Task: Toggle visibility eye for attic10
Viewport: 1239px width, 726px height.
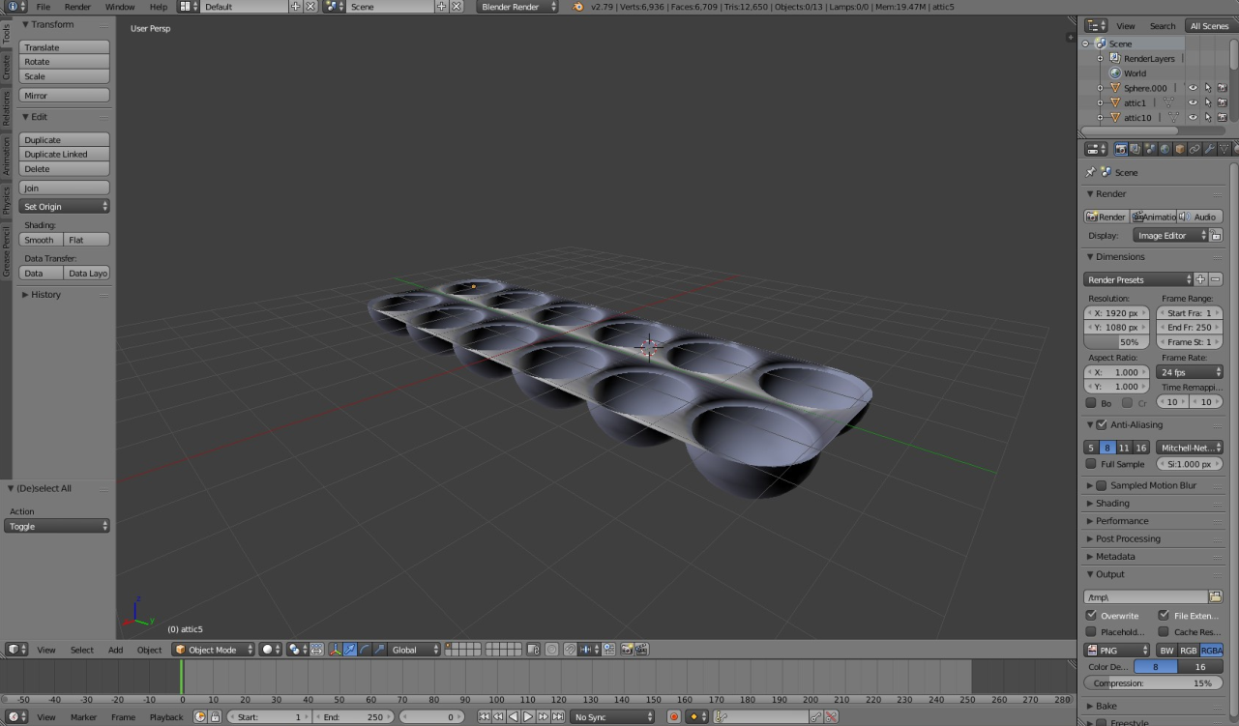Action: pos(1193,118)
